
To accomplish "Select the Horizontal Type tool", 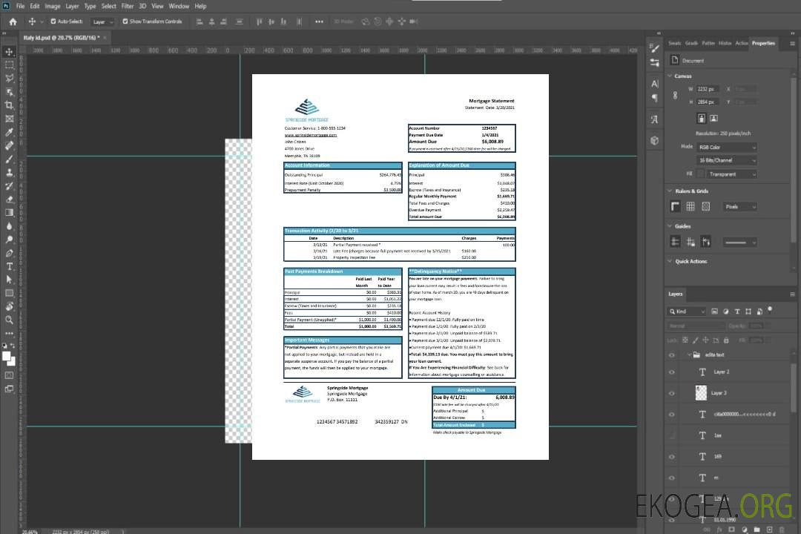I will pyautogui.click(x=9, y=266).
